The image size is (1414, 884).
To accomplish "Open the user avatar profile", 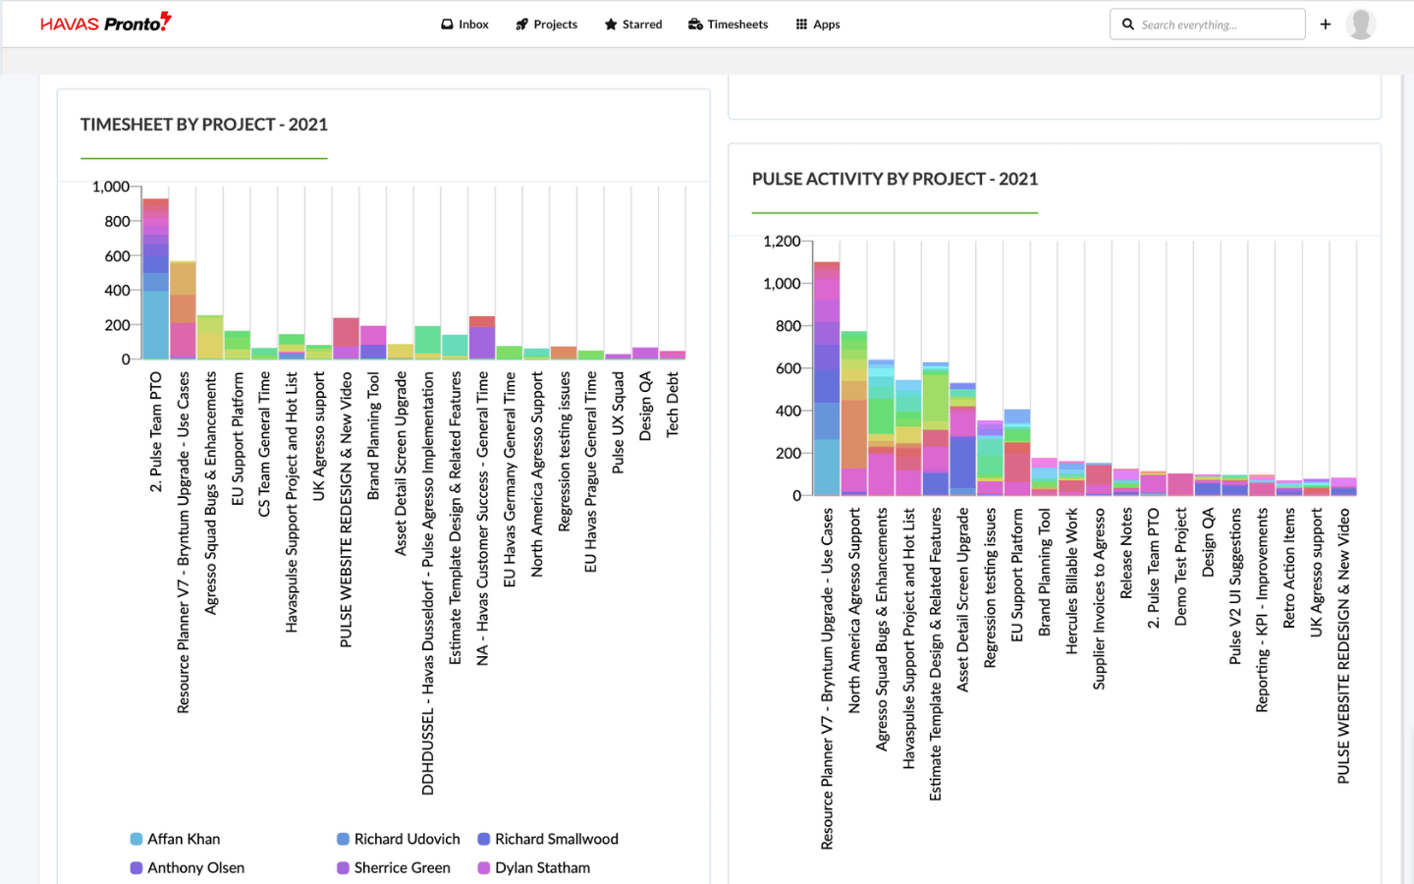I will pyautogui.click(x=1360, y=25).
